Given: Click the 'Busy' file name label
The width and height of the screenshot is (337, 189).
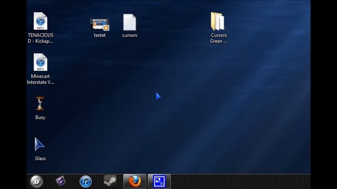Looking at the screenshot, I should [x=40, y=118].
